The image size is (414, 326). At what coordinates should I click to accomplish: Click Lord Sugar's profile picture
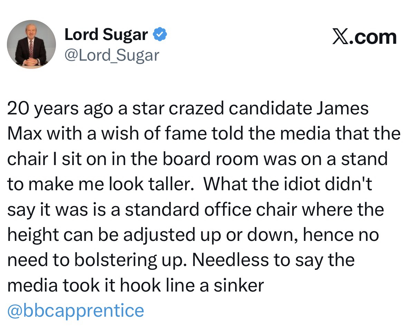tap(31, 44)
